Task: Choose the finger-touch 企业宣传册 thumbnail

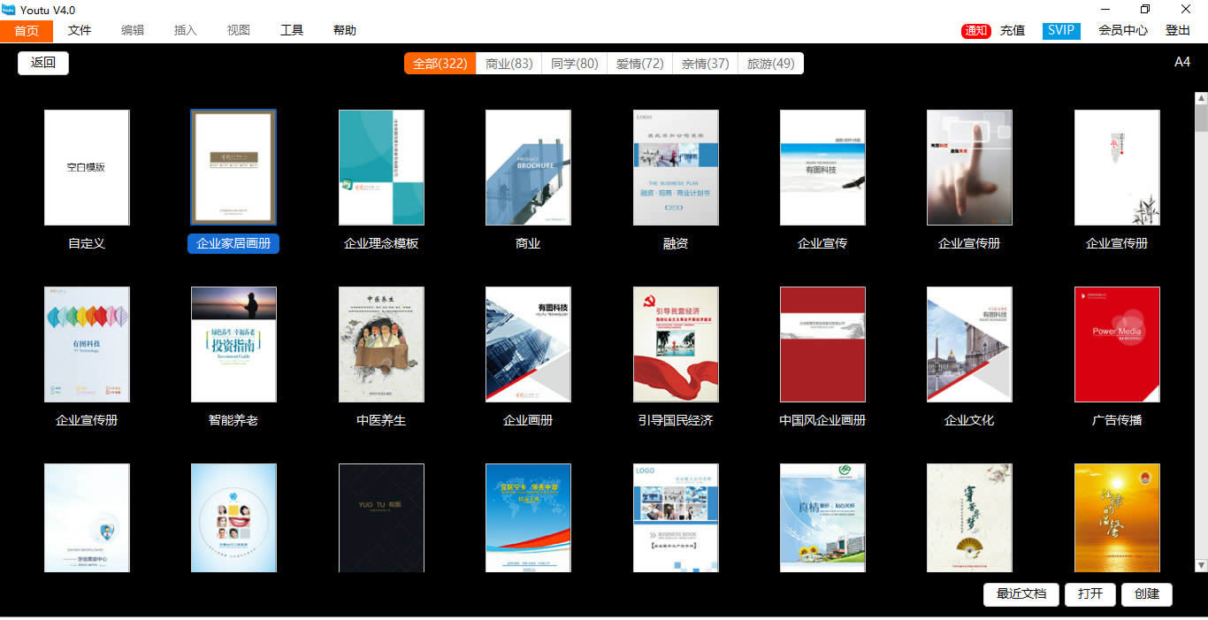Action: [x=969, y=167]
